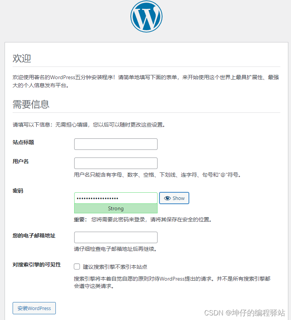
Task: Click the Strong password strength indicator
Action: coord(116,208)
